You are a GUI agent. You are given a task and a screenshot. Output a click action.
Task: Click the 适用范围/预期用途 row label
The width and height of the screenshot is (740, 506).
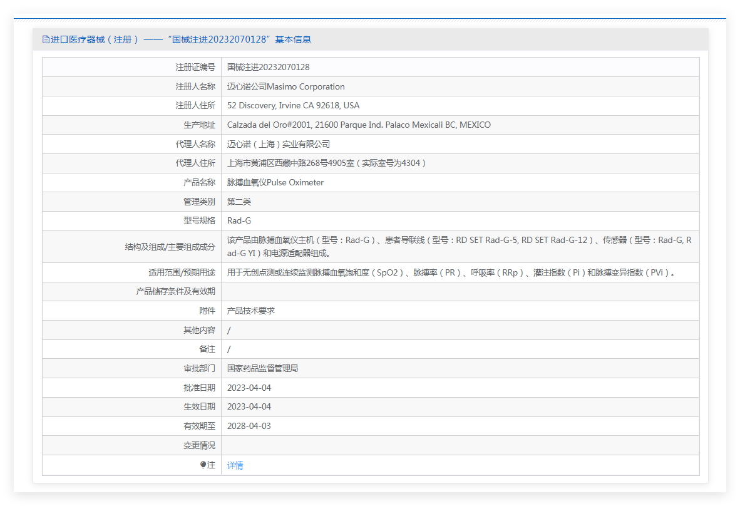point(182,272)
